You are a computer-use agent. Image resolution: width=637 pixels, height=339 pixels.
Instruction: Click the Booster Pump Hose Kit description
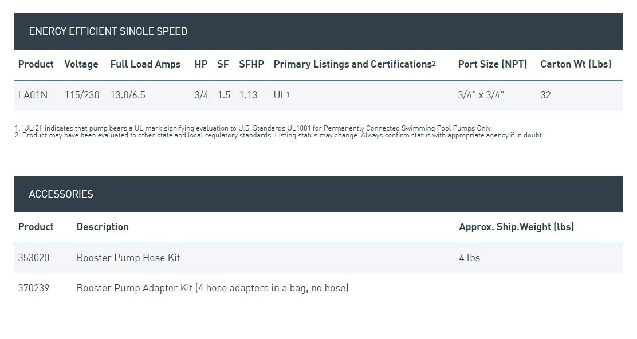click(x=128, y=258)
